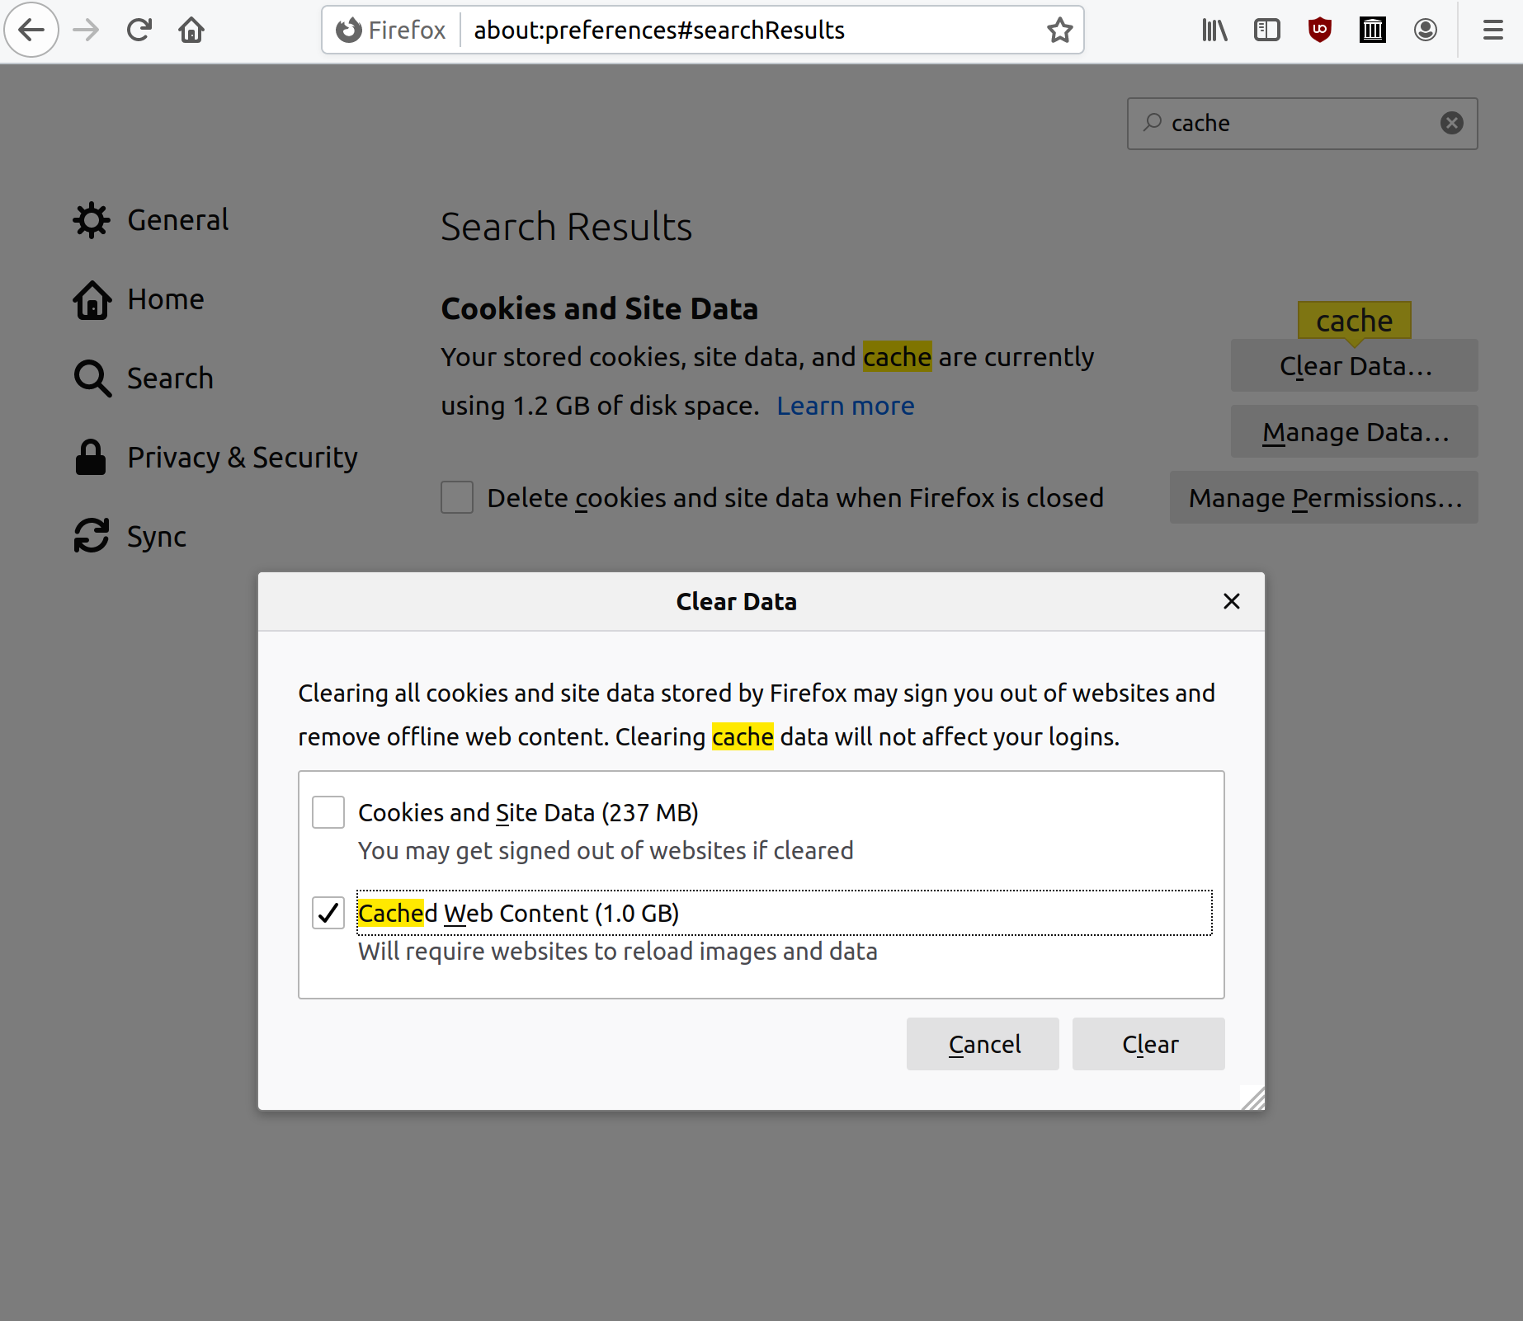Screen dimensions: 1523x1321
Task: Open the General preferences category
Action: click(x=151, y=220)
